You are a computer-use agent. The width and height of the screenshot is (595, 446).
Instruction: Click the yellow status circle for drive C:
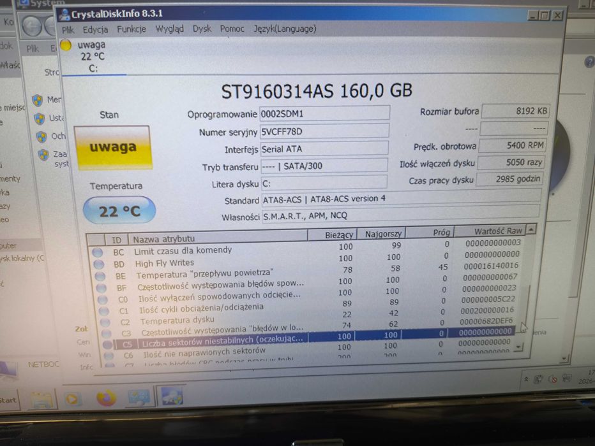point(66,45)
